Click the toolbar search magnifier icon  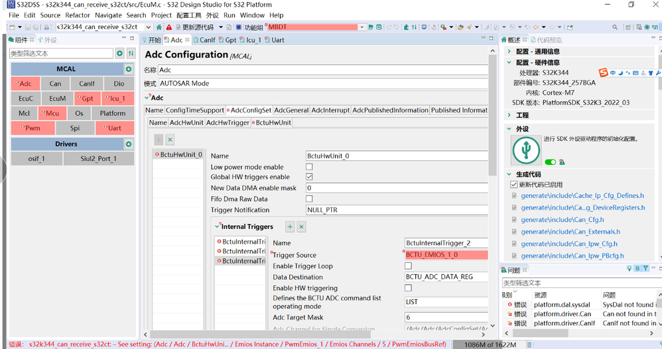(x=615, y=27)
